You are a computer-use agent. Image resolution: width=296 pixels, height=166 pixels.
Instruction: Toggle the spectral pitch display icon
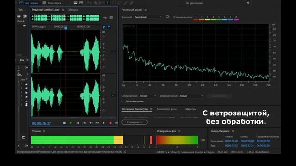click(81, 3)
